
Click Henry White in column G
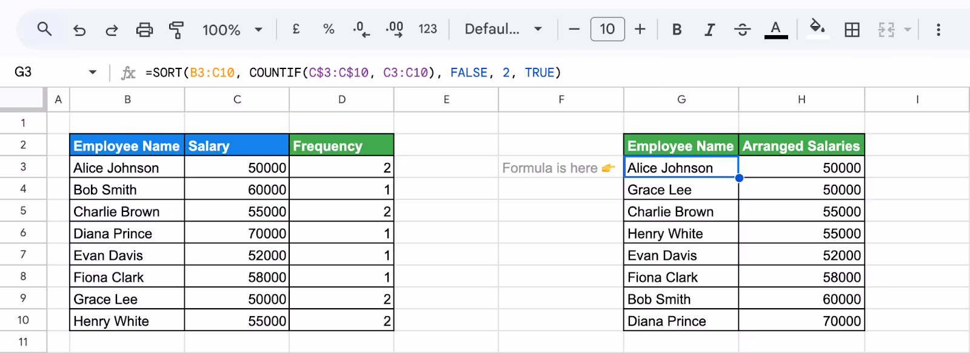coord(681,233)
